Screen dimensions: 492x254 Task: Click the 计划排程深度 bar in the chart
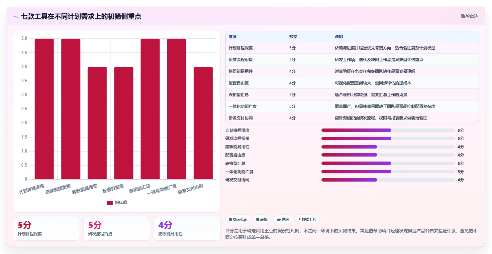(44, 109)
